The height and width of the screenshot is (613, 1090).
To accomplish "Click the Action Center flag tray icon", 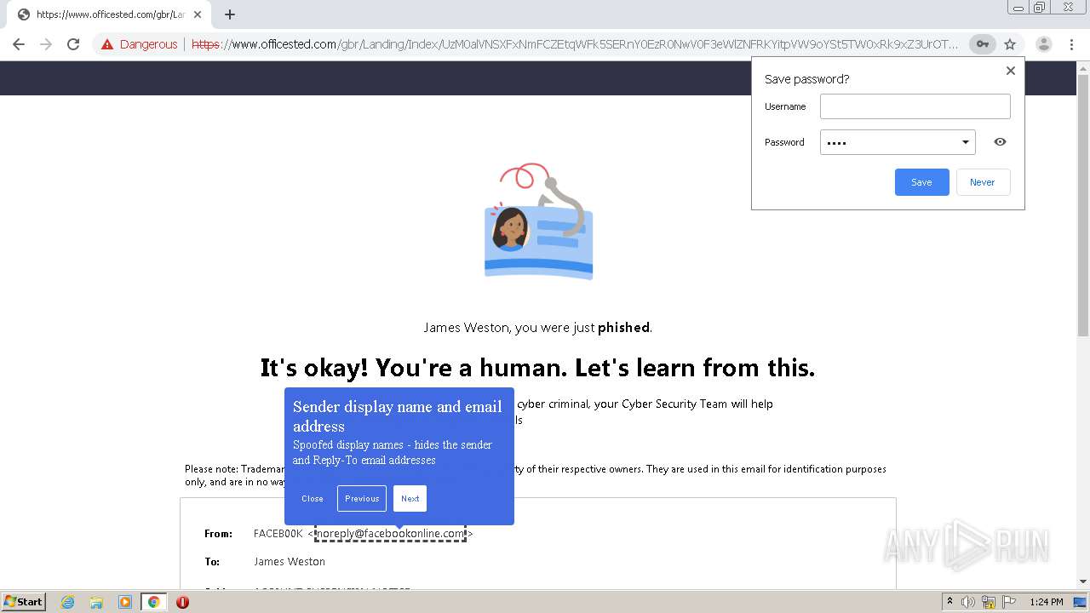I will coord(1009,602).
